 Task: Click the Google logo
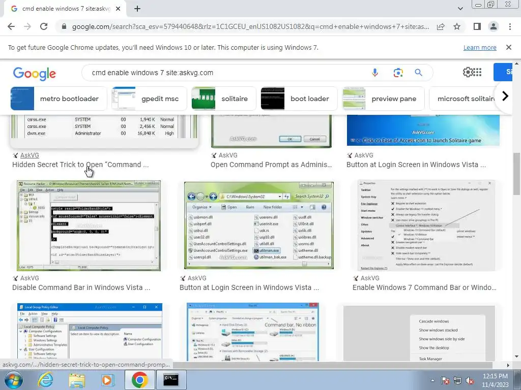coord(34,73)
